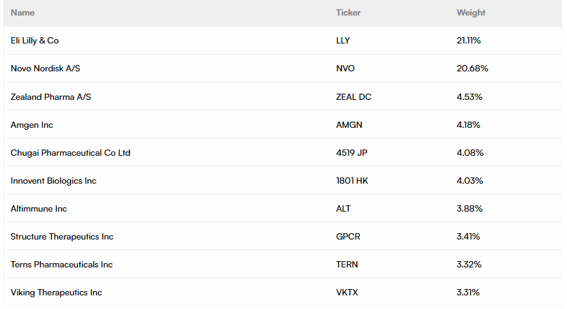Click Chugai Pharmaceutical Co Ltd
The height and width of the screenshot is (309, 567).
tap(70, 153)
